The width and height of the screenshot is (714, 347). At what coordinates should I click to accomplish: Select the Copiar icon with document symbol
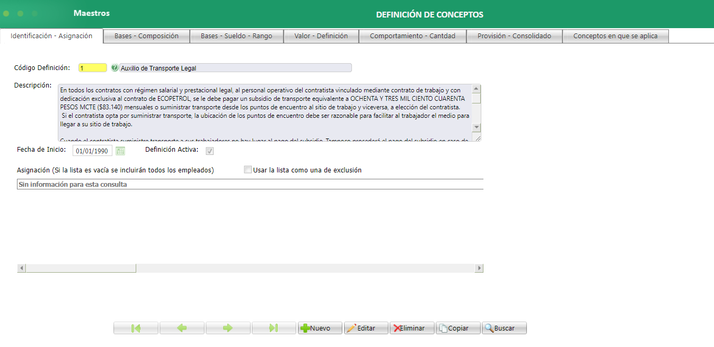click(444, 327)
